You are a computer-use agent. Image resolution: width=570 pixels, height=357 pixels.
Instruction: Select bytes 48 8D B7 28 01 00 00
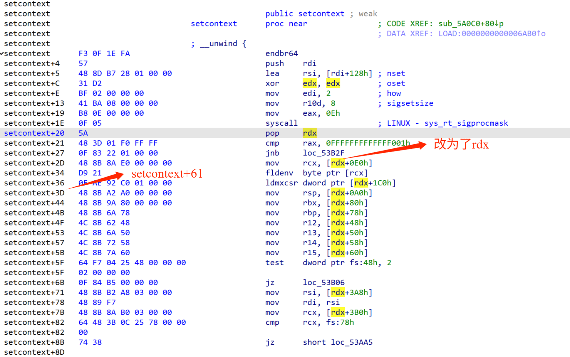pos(125,73)
